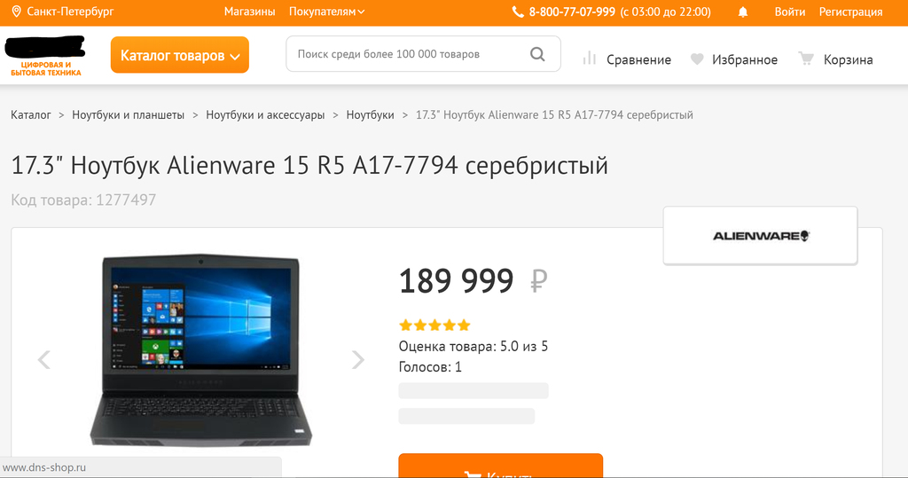Click the five-star rating
908x478 pixels.
tap(434, 325)
